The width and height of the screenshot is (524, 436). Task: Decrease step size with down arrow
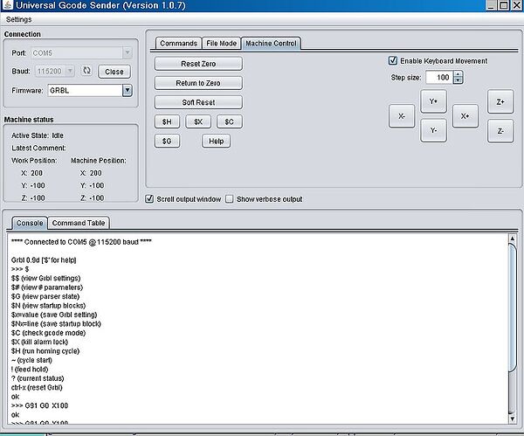(x=458, y=80)
